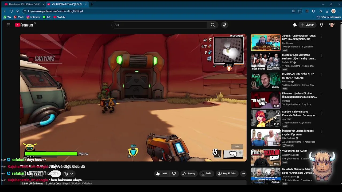Expand Diğer sık kullanılanlar folder
Image resolution: width=342 pixels, height=192 pixels.
point(329,17)
